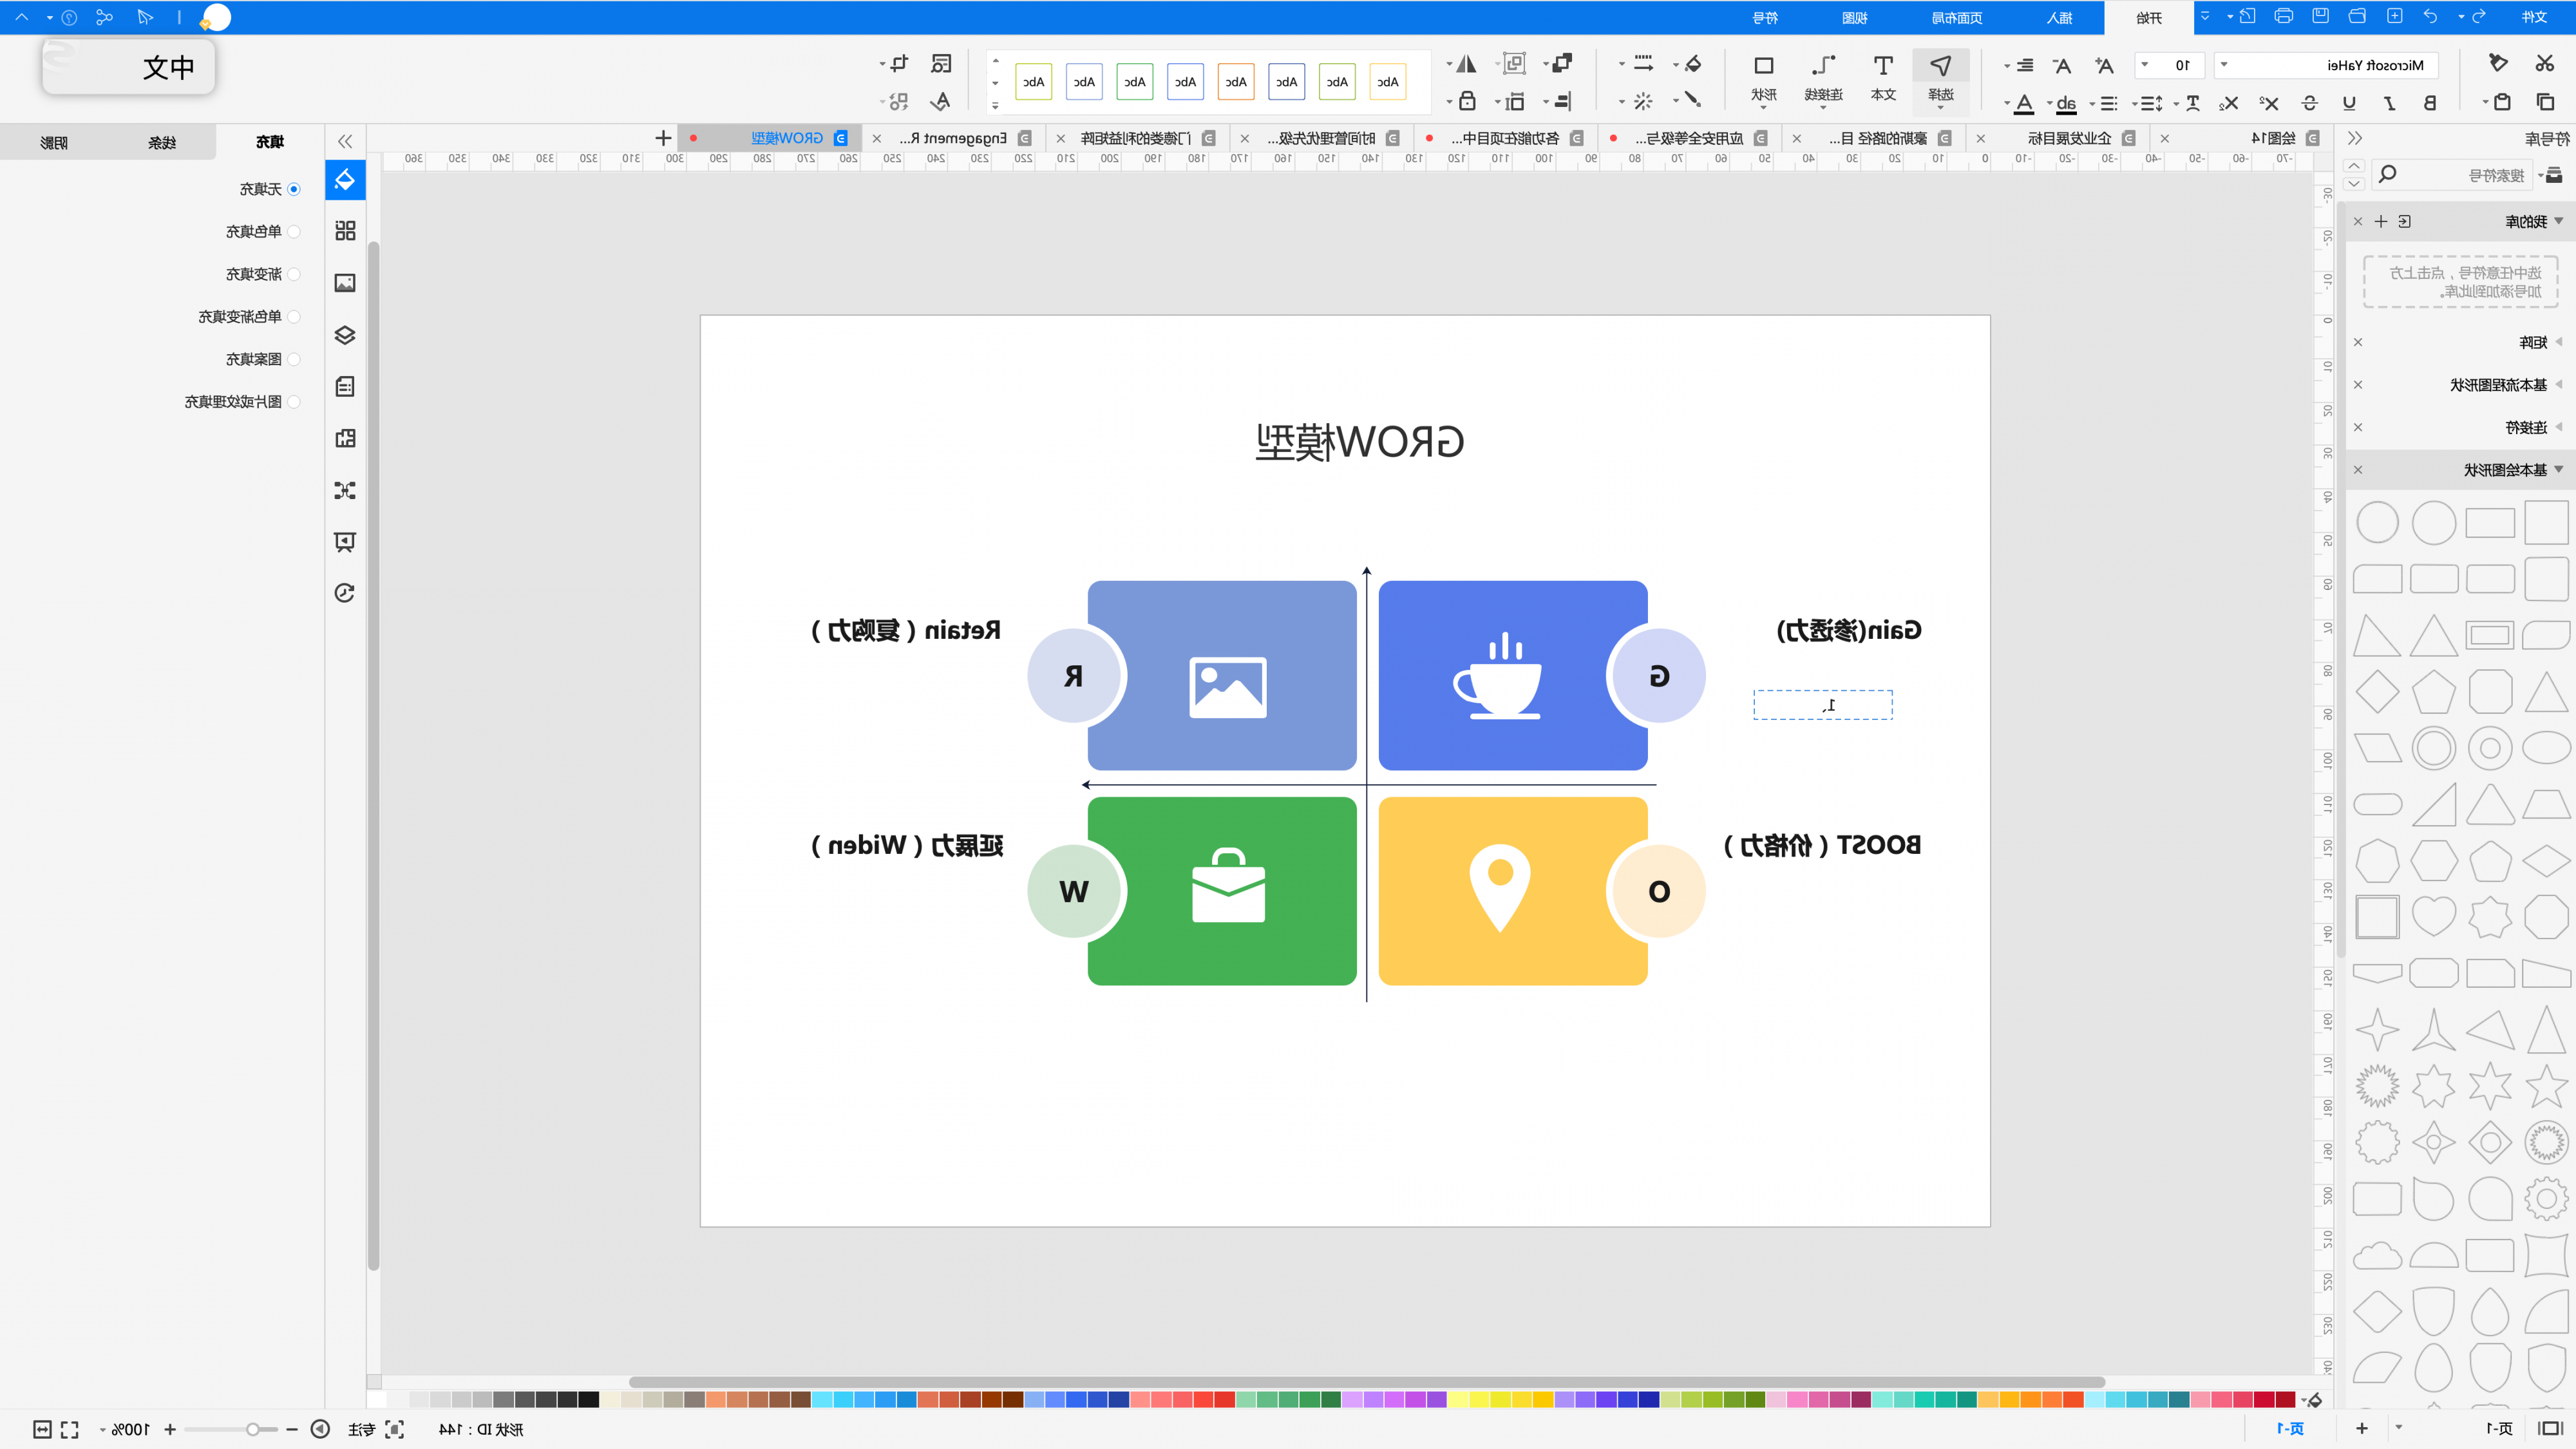This screenshot has height=1449, width=2576.
Task: Open the Microsoft YaHei font dropdown
Action: 2224,65
